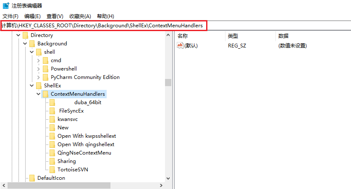Expand the cmd key node

click(x=39, y=60)
